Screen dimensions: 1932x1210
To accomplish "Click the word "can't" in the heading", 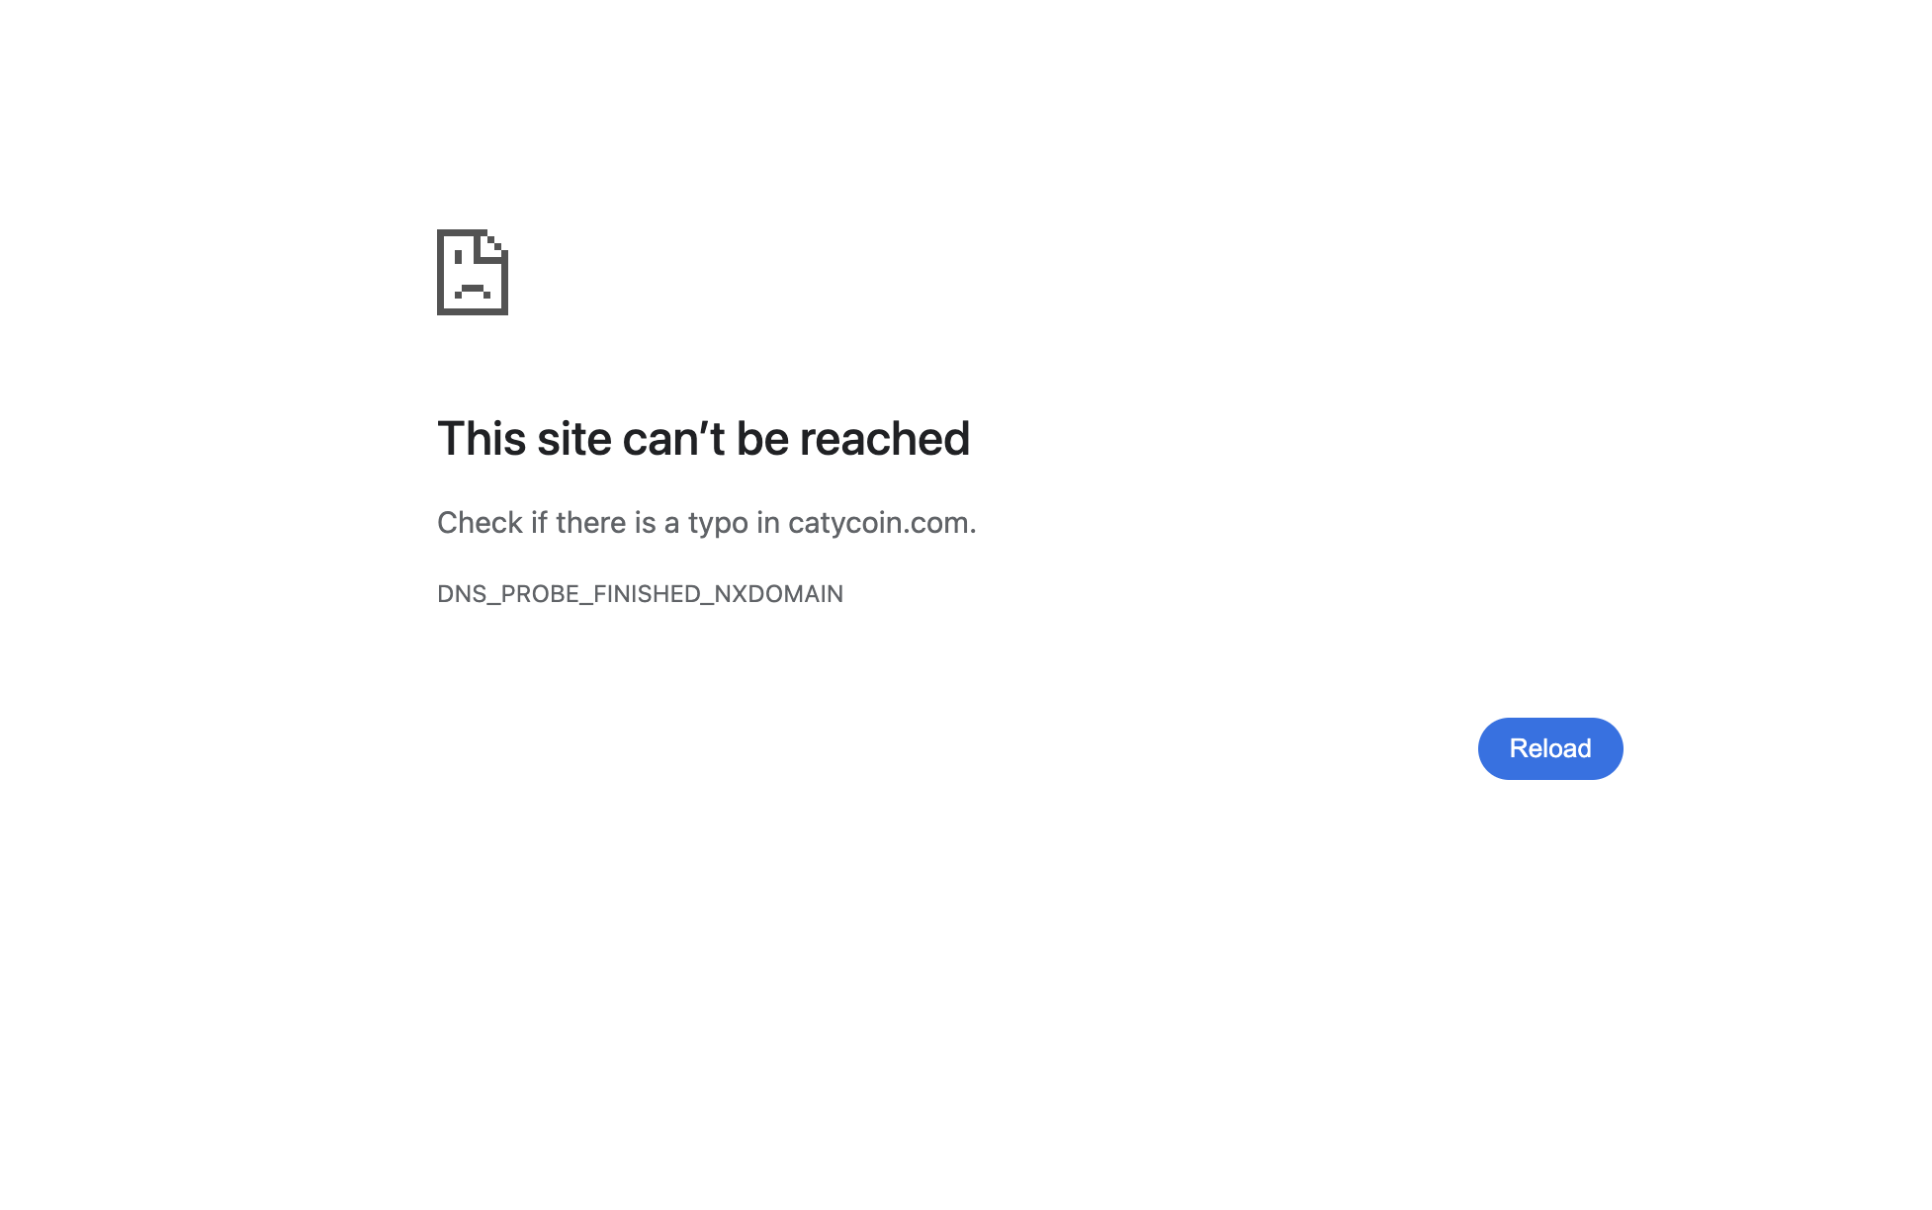I will click(x=674, y=439).
